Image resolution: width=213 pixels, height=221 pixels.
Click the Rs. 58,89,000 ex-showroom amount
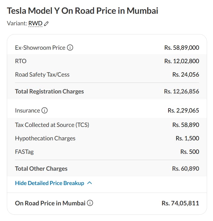click(182, 48)
